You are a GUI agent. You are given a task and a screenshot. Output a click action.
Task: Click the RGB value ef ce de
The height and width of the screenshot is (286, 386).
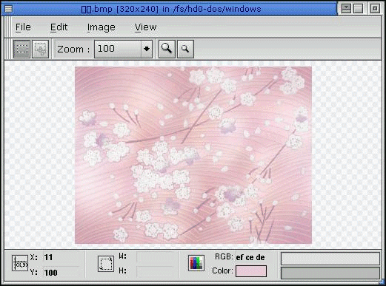click(250, 257)
